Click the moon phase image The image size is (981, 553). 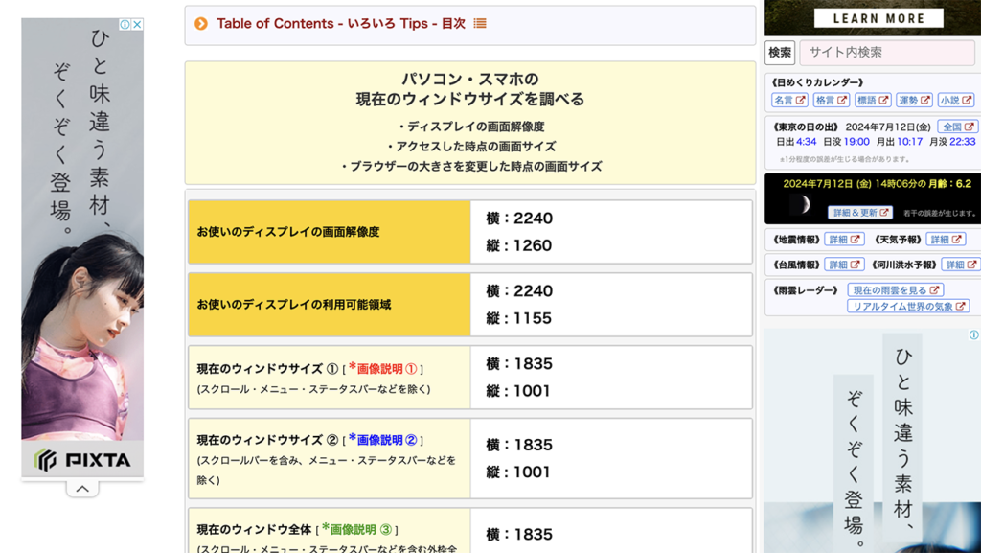tap(799, 204)
